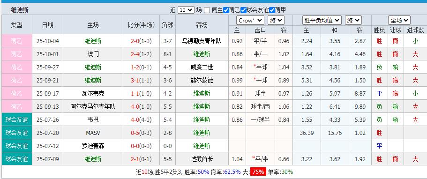Click the red 75% over rate badge
Image resolution: width=427 pixels, height=179 pixels.
pyautogui.click(x=258, y=172)
